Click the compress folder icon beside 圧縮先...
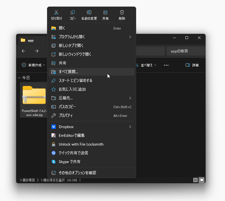The height and width of the screenshot is (201, 225). [54, 98]
